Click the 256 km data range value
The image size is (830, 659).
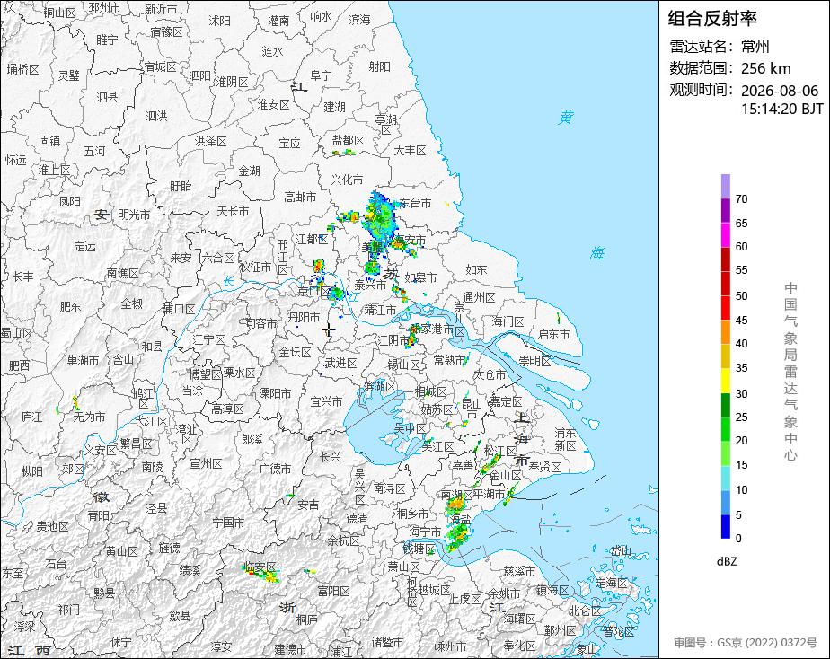766,69
